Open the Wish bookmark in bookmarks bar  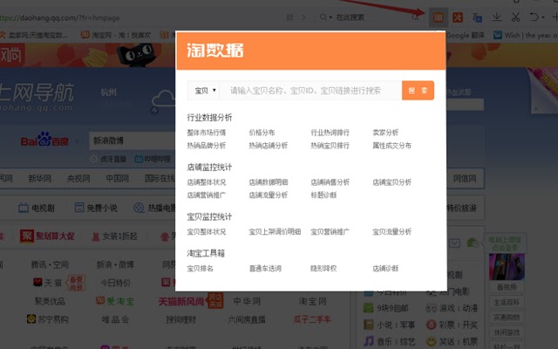525,35
